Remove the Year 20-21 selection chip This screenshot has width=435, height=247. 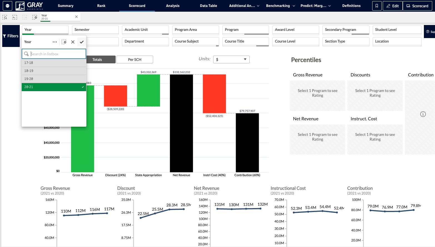click(76, 17)
